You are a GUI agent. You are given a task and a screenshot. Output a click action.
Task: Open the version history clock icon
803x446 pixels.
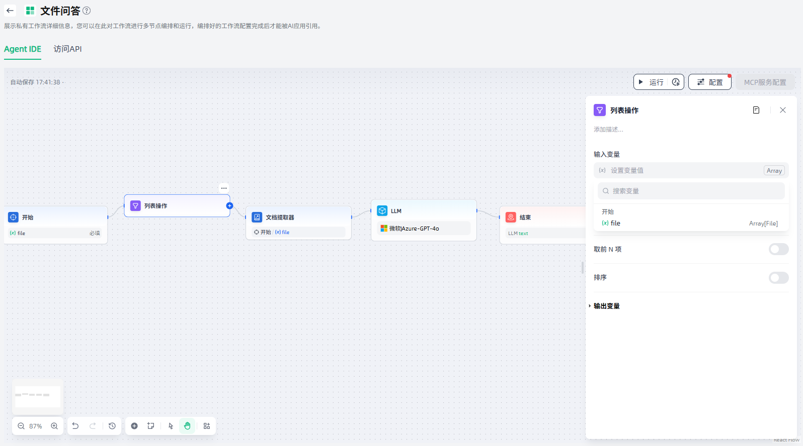pos(112,426)
